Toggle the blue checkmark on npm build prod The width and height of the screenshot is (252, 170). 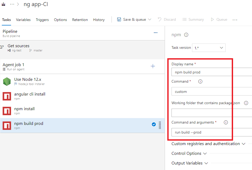click(154, 124)
